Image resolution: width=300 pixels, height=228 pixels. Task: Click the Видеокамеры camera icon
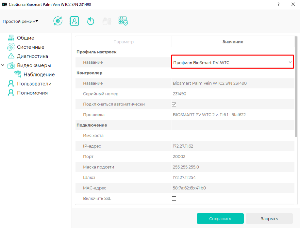coord(11,65)
